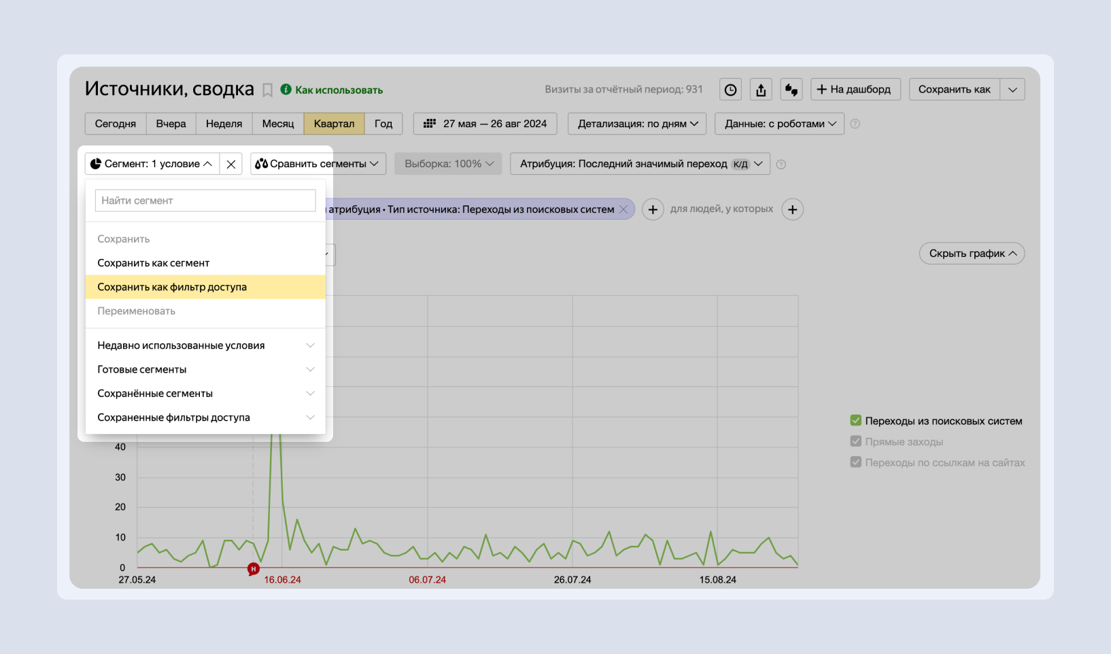The height and width of the screenshot is (654, 1111).
Task: Expand Готовые сегменты section
Action: tap(205, 369)
